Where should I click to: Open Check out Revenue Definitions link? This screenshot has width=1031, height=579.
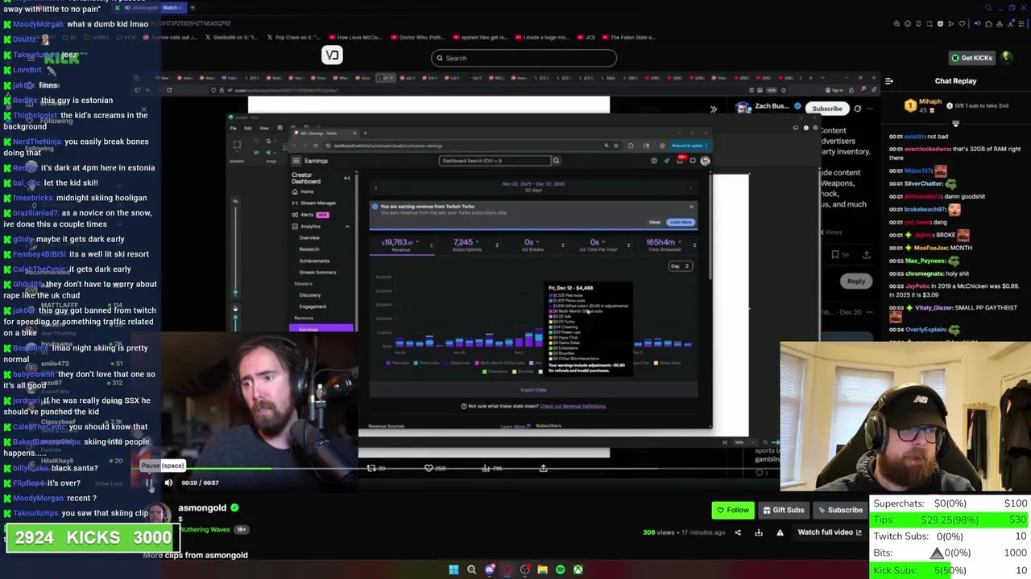(x=573, y=406)
